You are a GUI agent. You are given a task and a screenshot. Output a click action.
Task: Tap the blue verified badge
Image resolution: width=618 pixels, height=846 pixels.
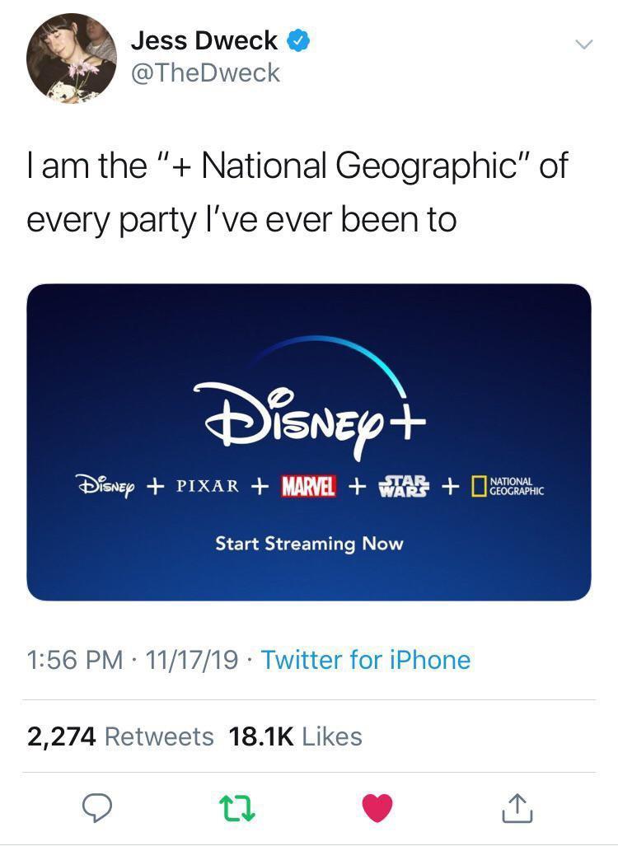(x=297, y=40)
